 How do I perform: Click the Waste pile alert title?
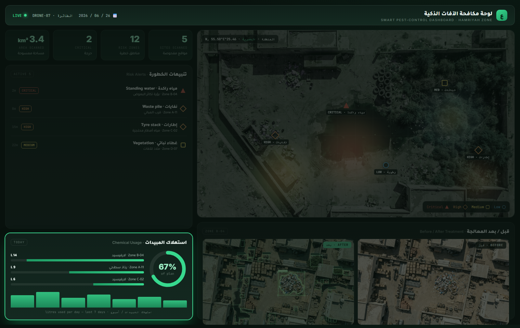pyautogui.click(x=160, y=107)
